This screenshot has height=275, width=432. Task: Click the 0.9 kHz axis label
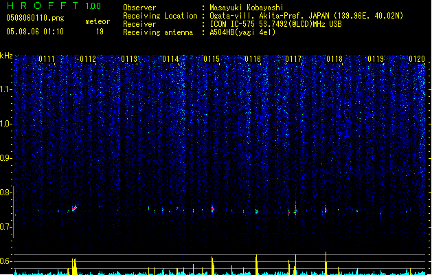coord(6,158)
